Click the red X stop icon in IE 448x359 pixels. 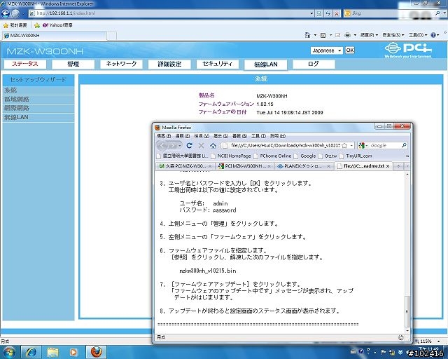(337, 13)
